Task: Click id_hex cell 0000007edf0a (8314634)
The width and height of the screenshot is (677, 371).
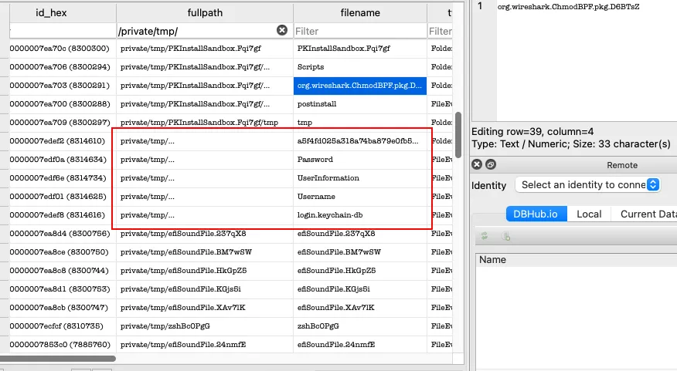Action: tap(63, 160)
